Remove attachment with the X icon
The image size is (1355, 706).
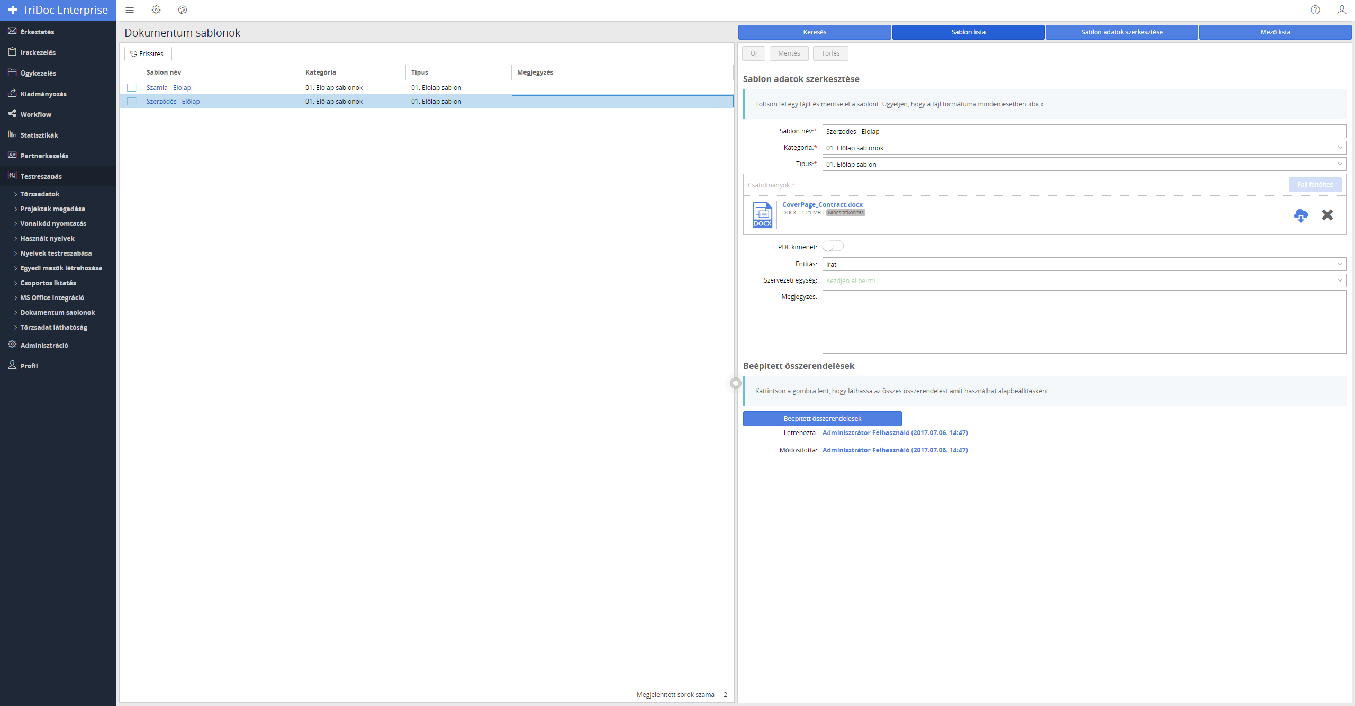tap(1327, 215)
